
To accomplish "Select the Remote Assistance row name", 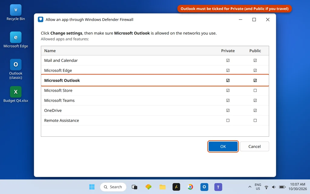I will pyautogui.click(x=61, y=120).
